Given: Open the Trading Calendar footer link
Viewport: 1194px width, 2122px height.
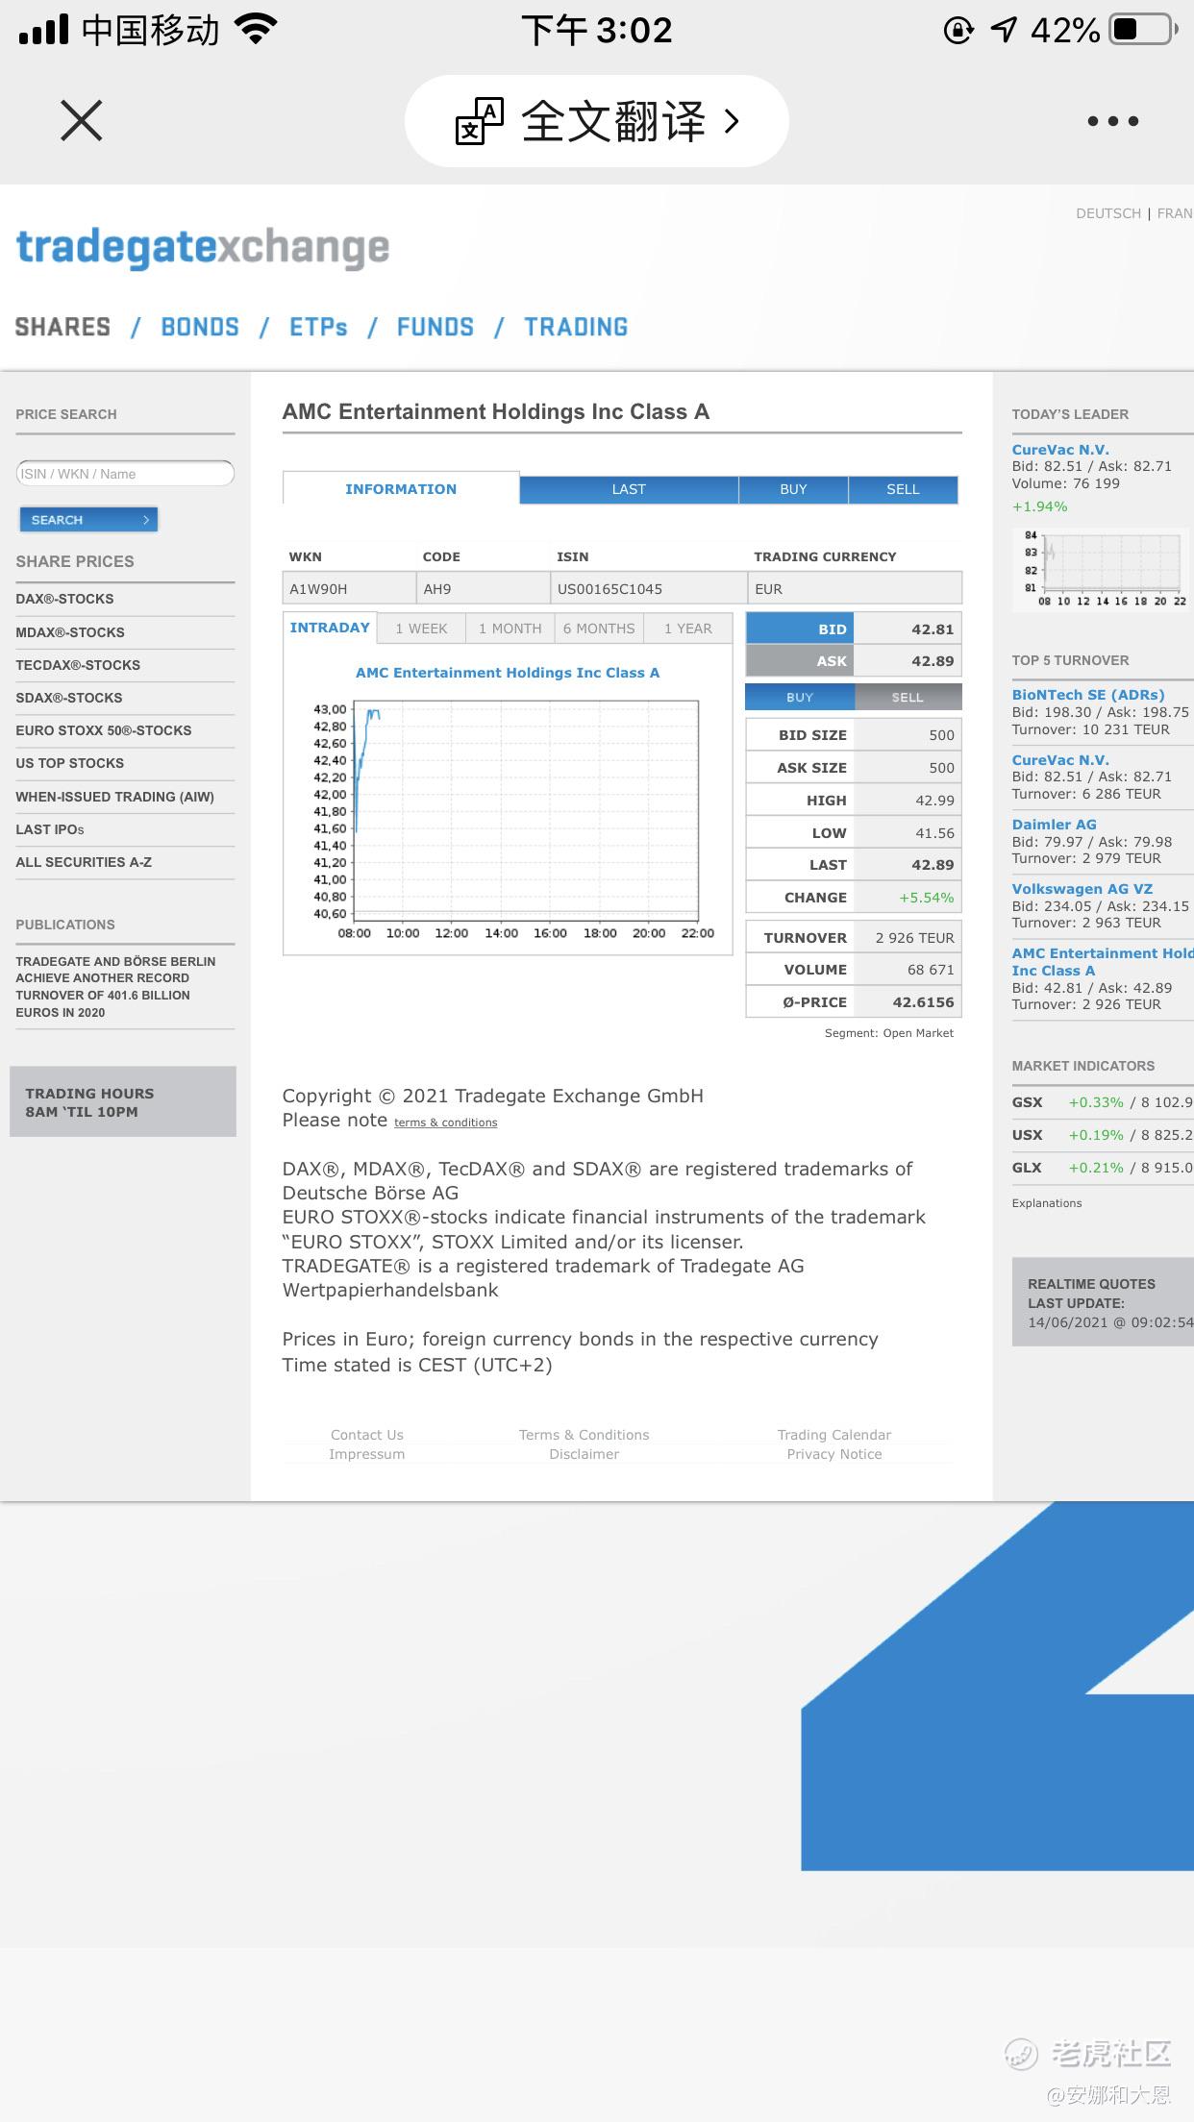Looking at the screenshot, I should pyautogui.click(x=834, y=1435).
